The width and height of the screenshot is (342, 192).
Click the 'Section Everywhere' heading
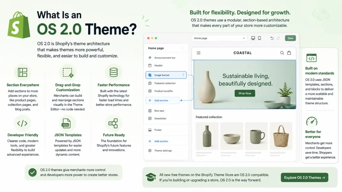23,85
